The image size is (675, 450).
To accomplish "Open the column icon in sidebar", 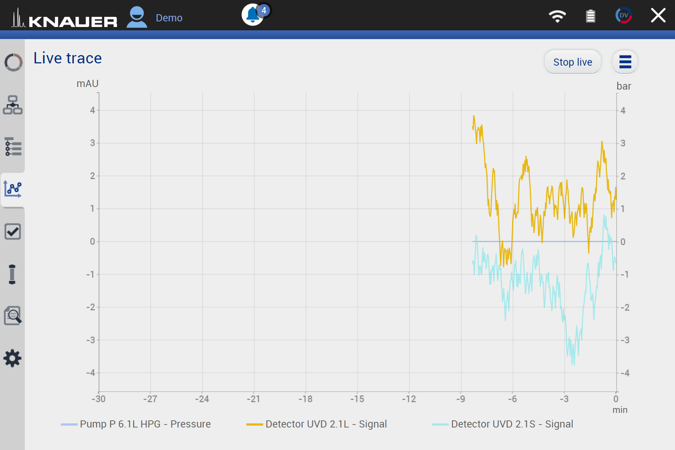I will (12, 274).
